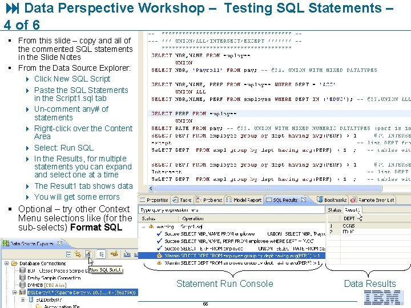Click the 'UNION ALL' line in the SQL editor

(x=191, y=92)
